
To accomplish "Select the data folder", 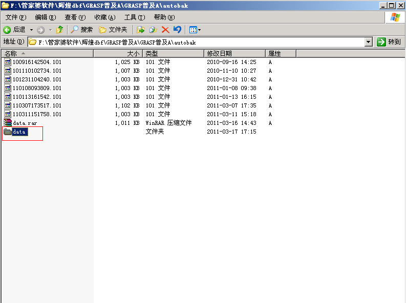I will click(x=19, y=132).
